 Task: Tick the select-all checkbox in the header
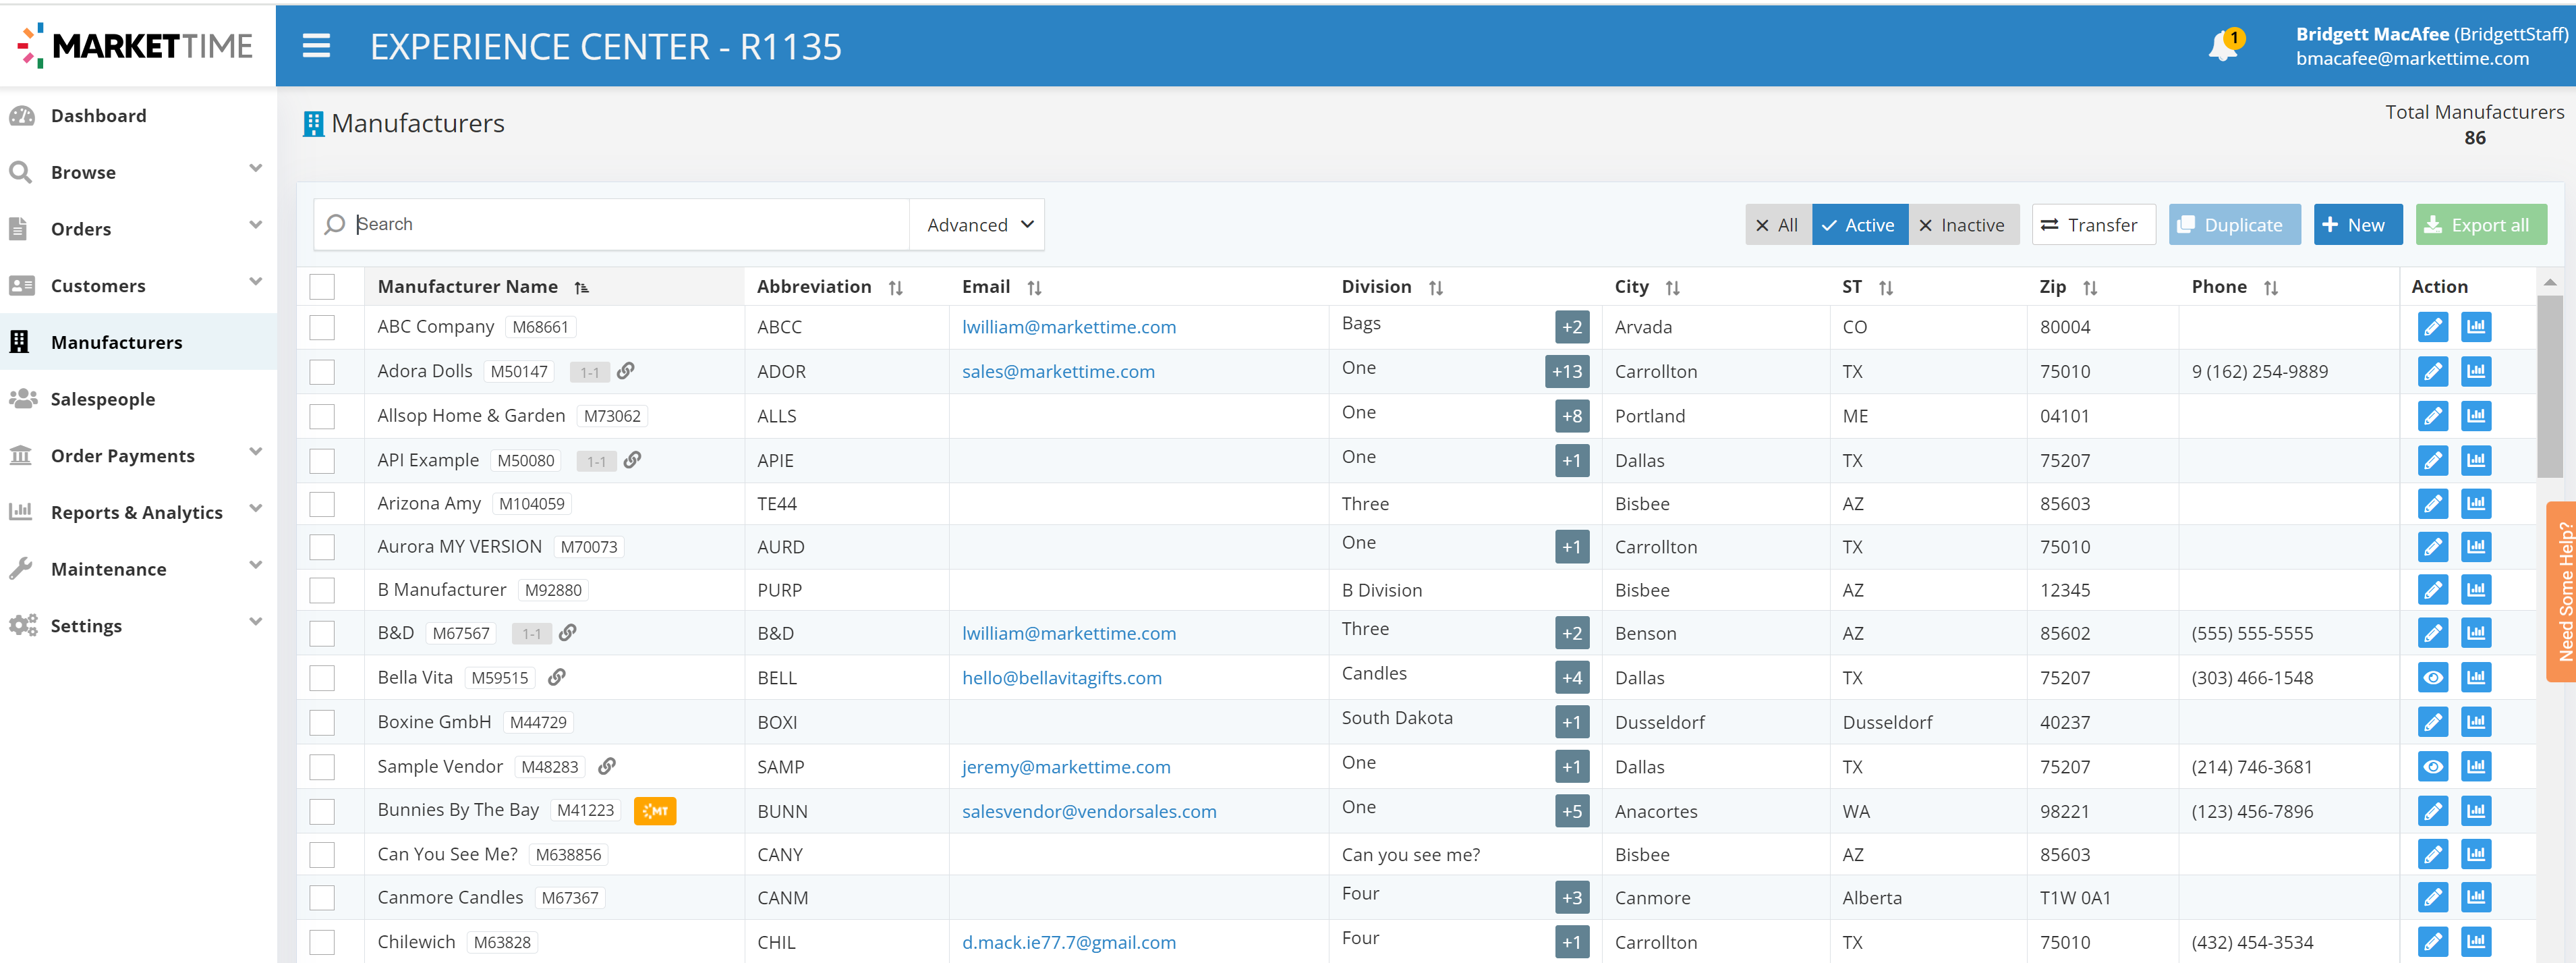322,287
